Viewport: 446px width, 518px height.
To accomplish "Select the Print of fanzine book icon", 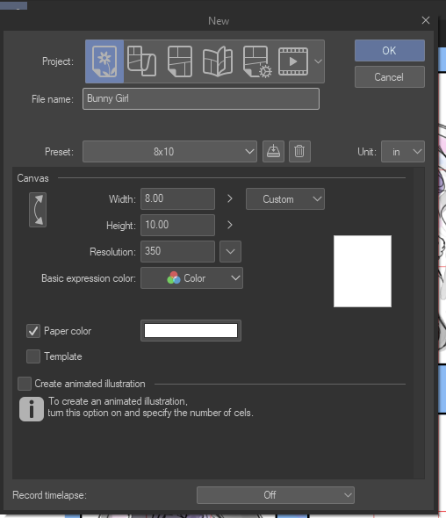I will (x=218, y=61).
